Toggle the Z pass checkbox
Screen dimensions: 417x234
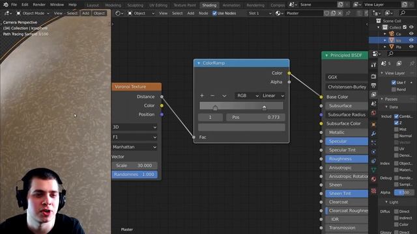[x=396, y=123]
